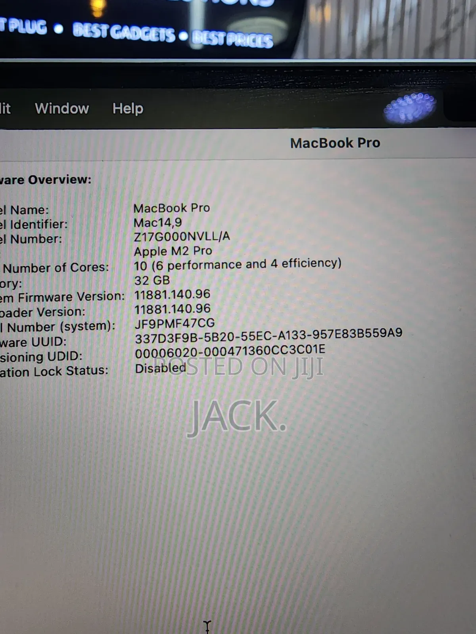Screen dimensions: 476x634
Task: Click the MacBook Pro window title
Action: pyautogui.click(x=335, y=143)
